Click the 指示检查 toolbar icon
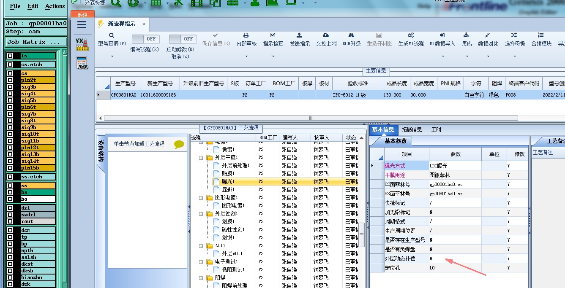This screenshot has height=288, width=565. [x=273, y=35]
